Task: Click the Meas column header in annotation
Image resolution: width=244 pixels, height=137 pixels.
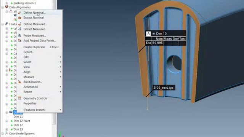Action: (x=168, y=39)
